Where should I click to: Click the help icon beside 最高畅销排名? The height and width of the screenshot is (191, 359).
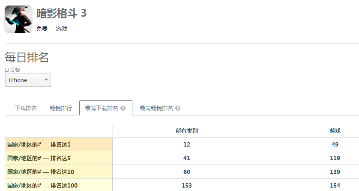point(178,109)
